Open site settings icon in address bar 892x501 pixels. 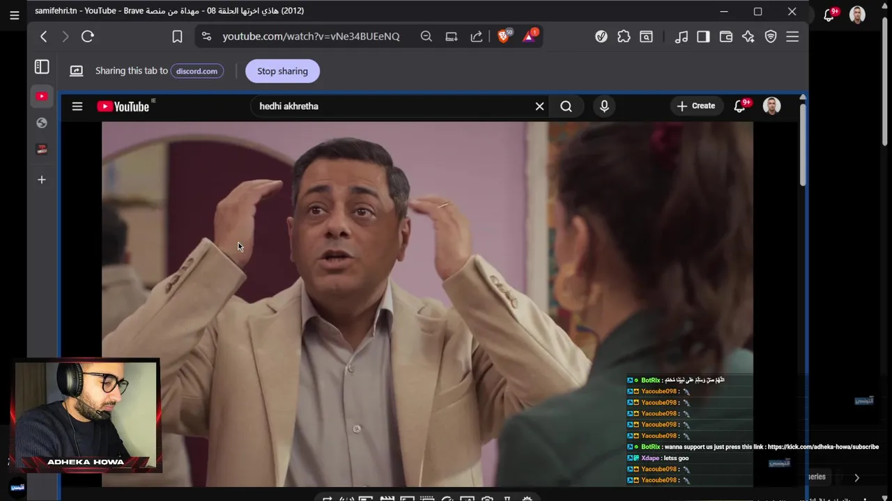(x=206, y=36)
